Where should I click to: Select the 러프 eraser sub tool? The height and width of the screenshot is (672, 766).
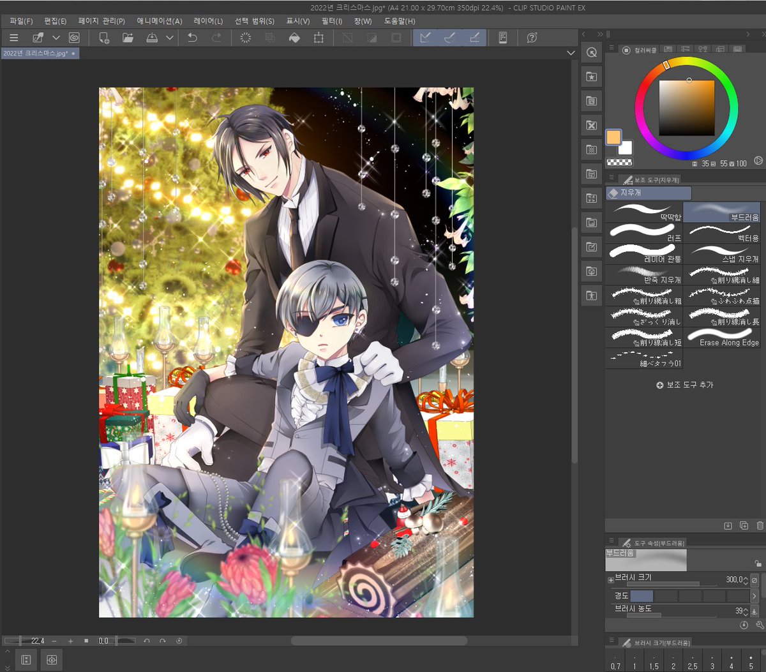click(x=643, y=233)
